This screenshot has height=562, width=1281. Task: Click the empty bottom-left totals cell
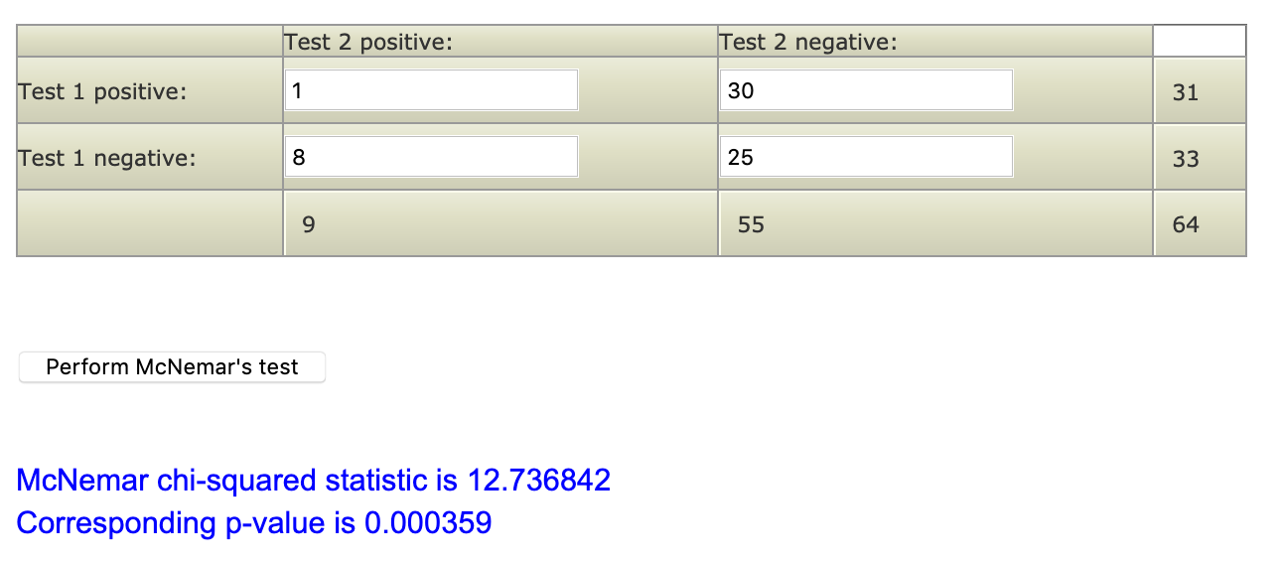[149, 223]
